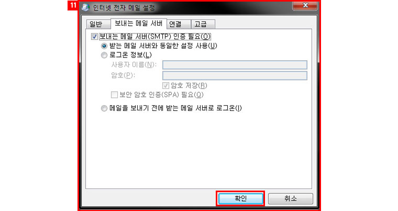398x211 pixels.
Task: Click the 사용자 이름 input field
Action: 235,65
